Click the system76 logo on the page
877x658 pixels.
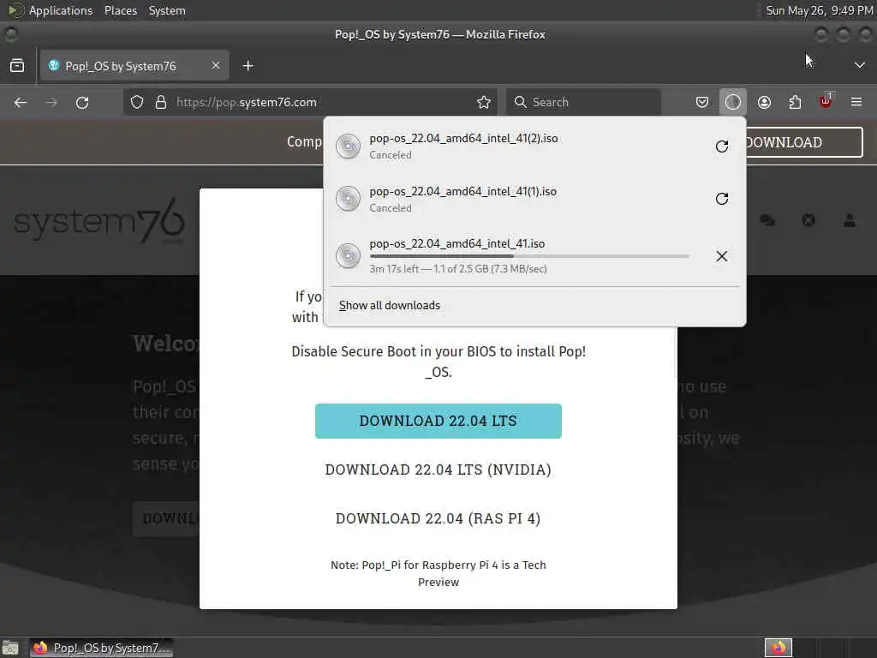[99, 220]
